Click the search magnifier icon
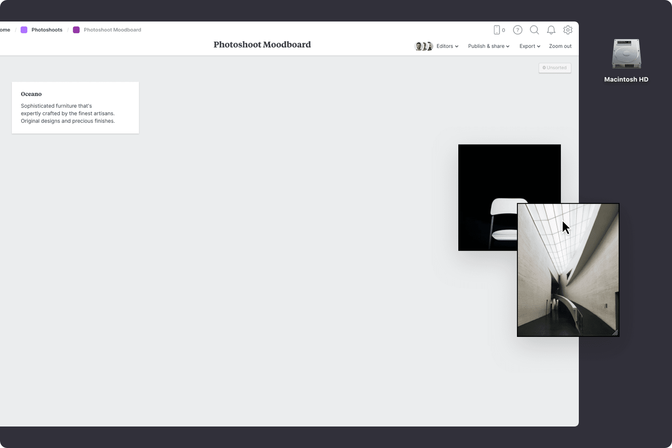The image size is (672, 448). 534,30
